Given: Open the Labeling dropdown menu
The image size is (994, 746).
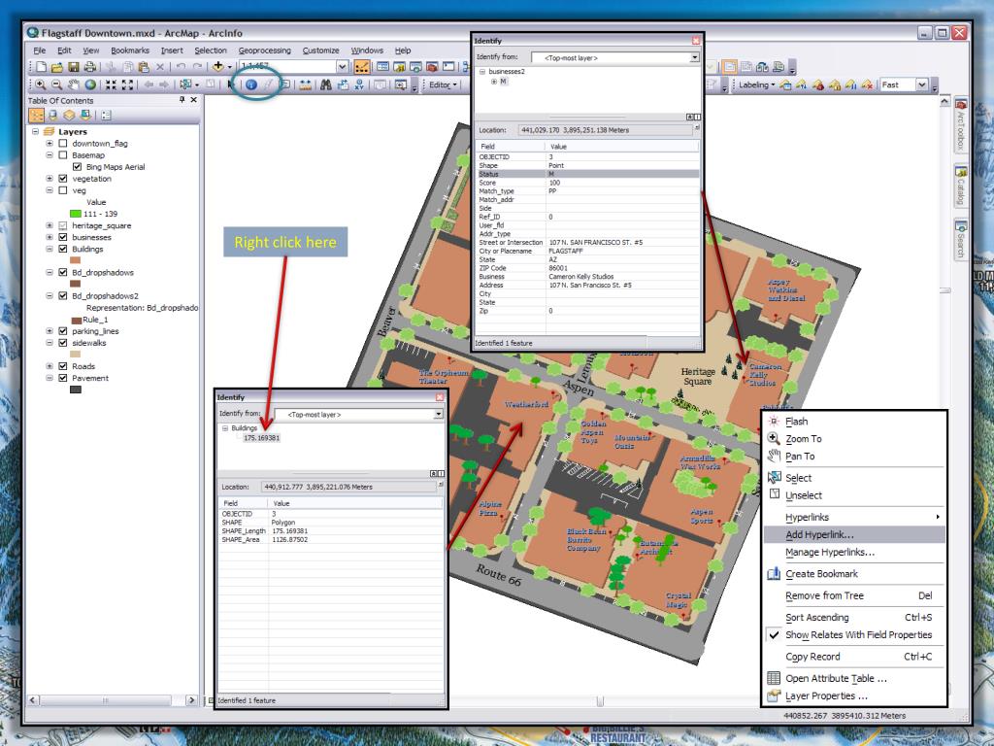Looking at the screenshot, I should (x=757, y=85).
